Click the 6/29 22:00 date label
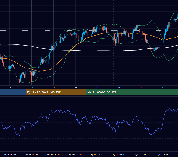Screen dimensions: 178x157 click(97, 154)
